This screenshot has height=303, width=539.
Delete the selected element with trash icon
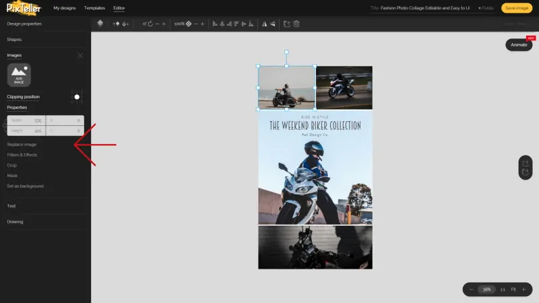coord(296,24)
